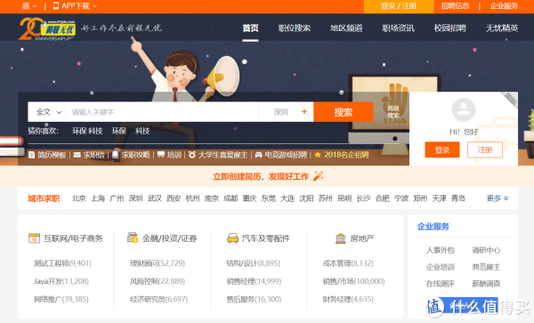Open the 校园招聘 navigation tab
Viewport: 534px width, 323px height.
coord(449,28)
